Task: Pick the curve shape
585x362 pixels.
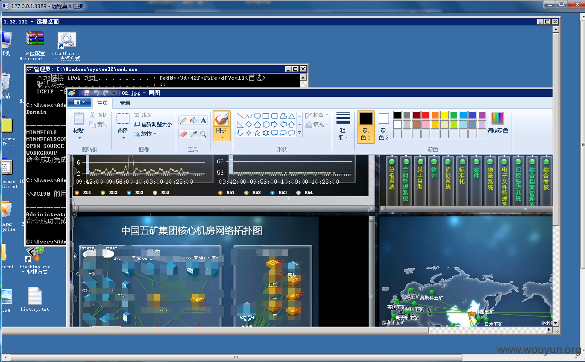Action: coord(249,116)
